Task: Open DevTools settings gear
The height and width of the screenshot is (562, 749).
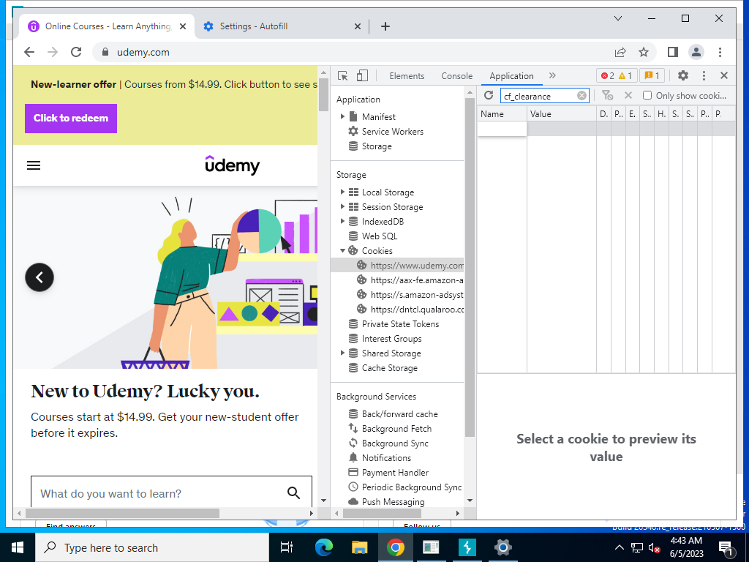Action: coord(683,75)
